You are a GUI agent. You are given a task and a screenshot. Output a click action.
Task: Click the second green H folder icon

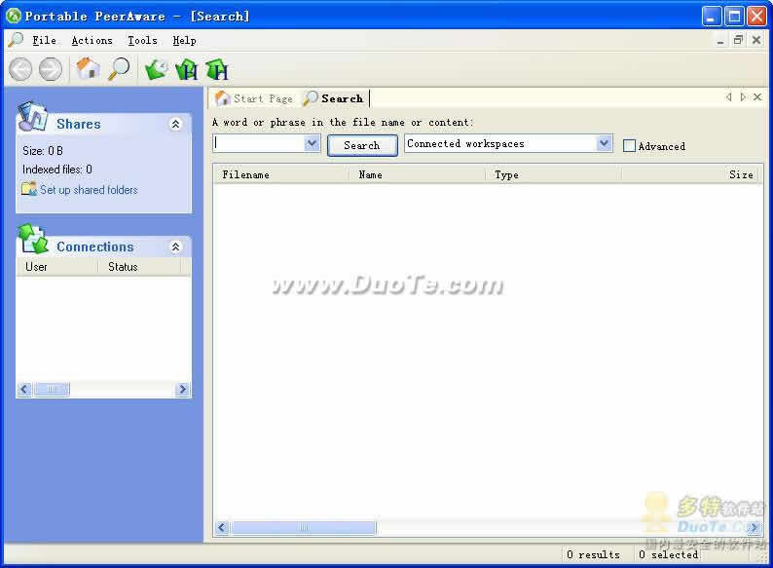pyautogui.click(x=217, y=69)
